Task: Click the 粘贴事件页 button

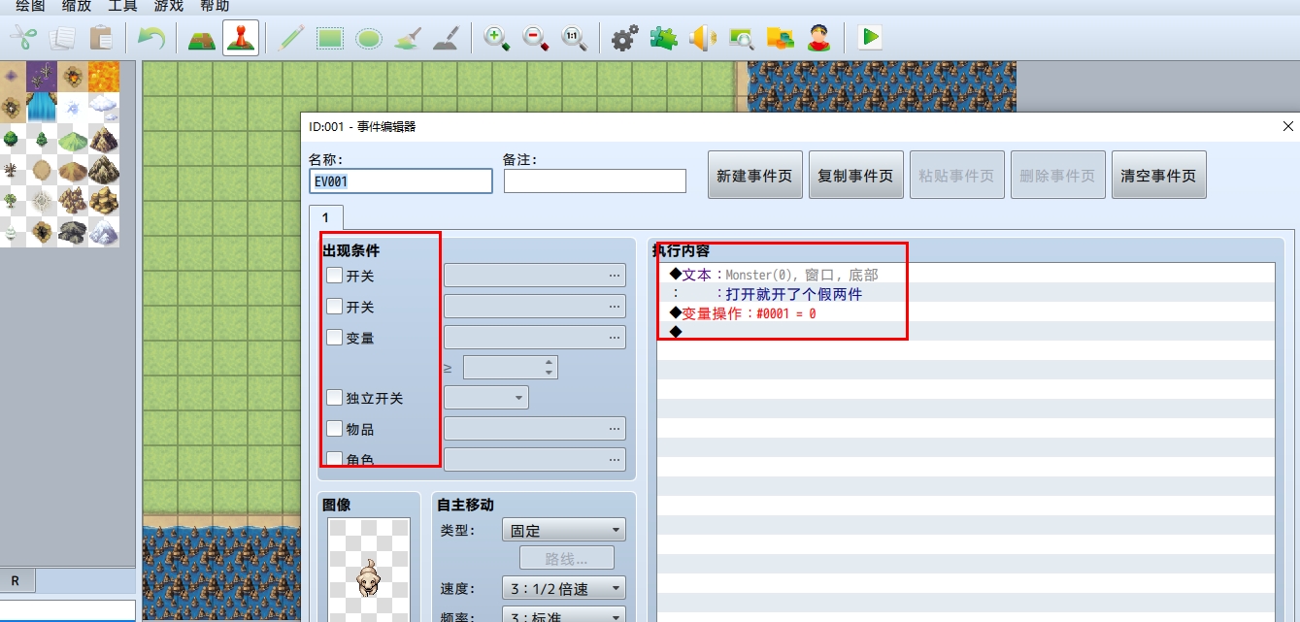Action: 956,176
